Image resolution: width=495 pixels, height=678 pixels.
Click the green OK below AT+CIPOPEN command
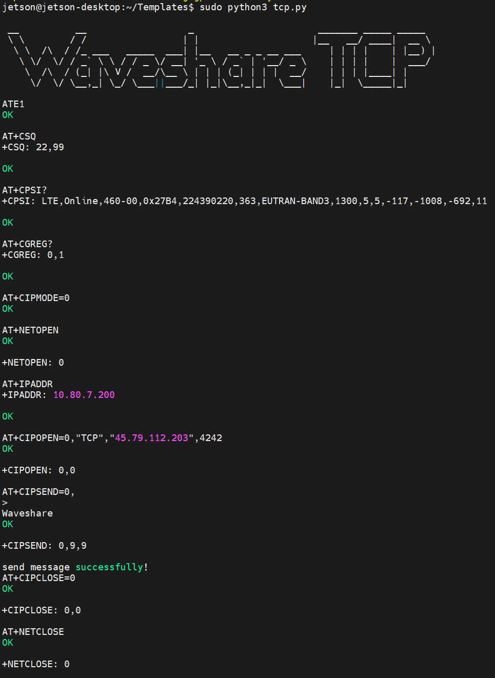8,449
